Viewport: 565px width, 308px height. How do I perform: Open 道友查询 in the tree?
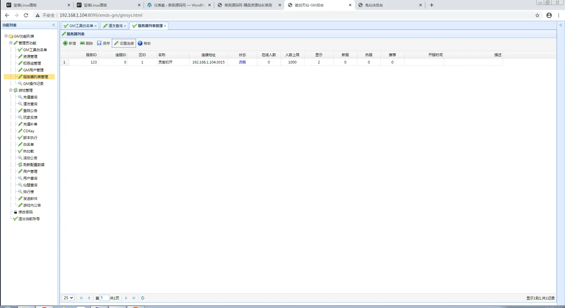click(30, 104)
